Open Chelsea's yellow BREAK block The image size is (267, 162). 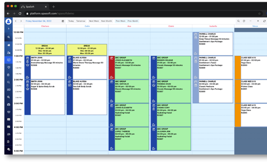(x=45, y=50)
